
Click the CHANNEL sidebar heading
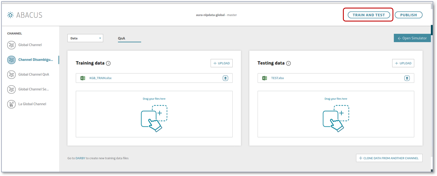[14, 33]
